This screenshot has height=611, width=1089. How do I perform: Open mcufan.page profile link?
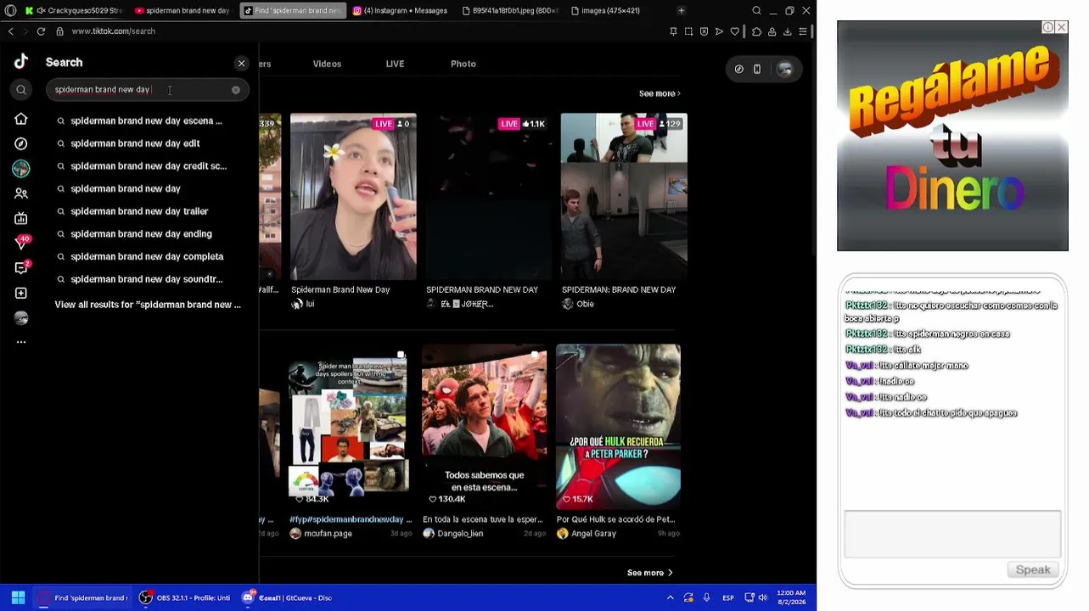point(328,534)
